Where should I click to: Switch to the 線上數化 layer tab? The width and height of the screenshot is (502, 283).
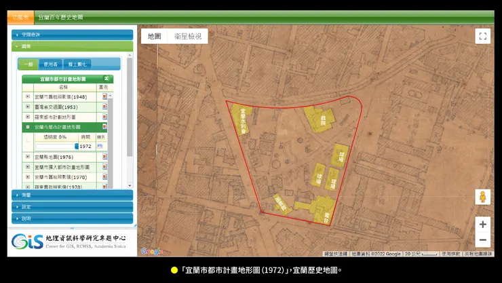77,64
